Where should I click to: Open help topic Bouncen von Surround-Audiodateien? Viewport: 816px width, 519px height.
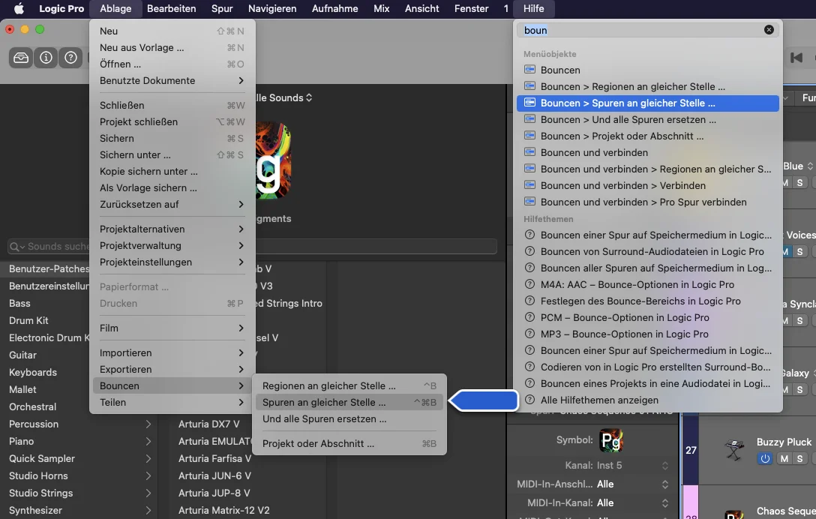tap(648, 251)
